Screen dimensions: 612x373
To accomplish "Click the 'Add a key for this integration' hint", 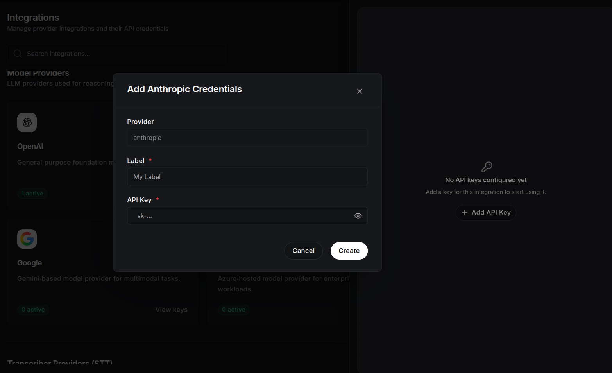I will [486, 192].
